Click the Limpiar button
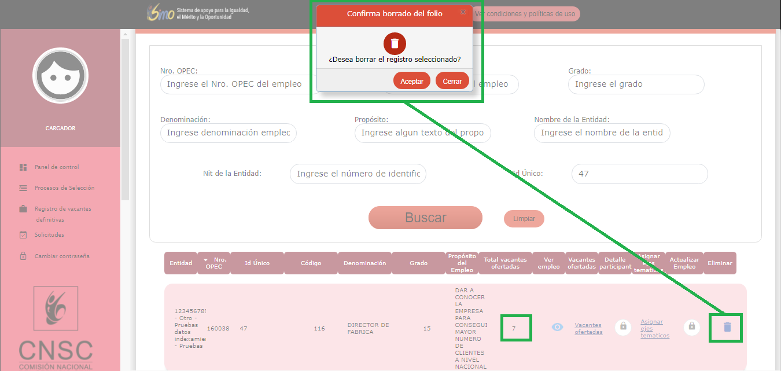Image resolution: width=781 pixels, height=371 pixels. [524, 219]
